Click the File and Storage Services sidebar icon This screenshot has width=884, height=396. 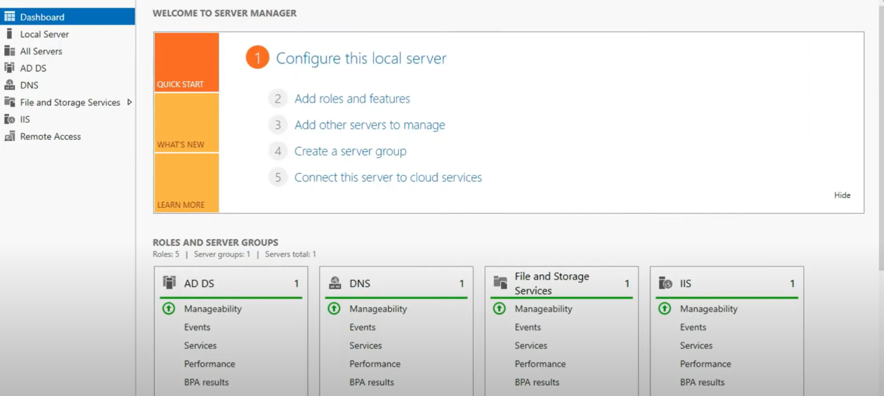point(9,102)
